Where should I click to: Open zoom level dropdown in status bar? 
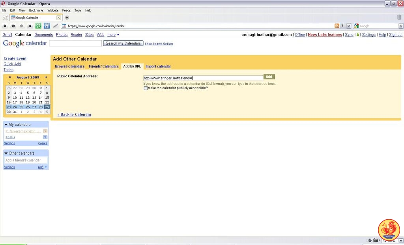pyautogui.click(x=401, y=241)
